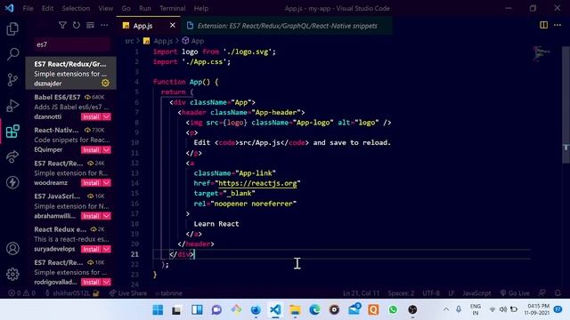Open the Search view in activity bar

point(12,54)
